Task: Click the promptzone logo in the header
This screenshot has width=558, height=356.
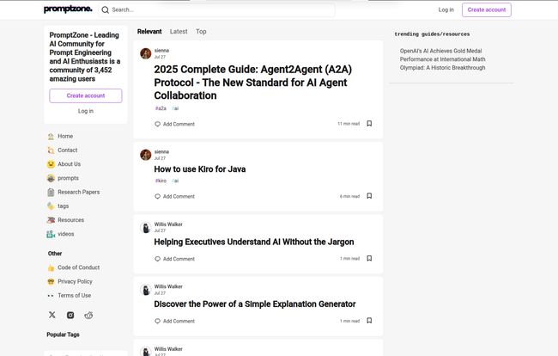Action: coord(68,9)
